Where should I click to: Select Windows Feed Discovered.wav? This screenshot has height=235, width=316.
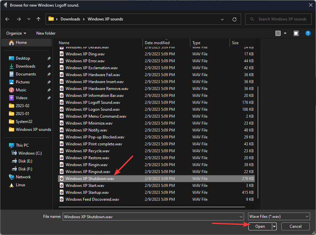[92, 199]
